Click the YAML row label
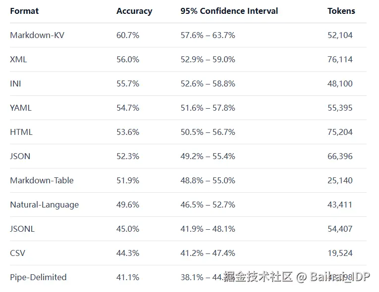 point(21,108)
